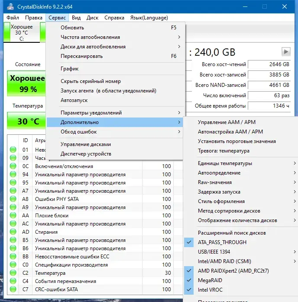
Task: Click the next disk arrow button
Action: [286, 51]
